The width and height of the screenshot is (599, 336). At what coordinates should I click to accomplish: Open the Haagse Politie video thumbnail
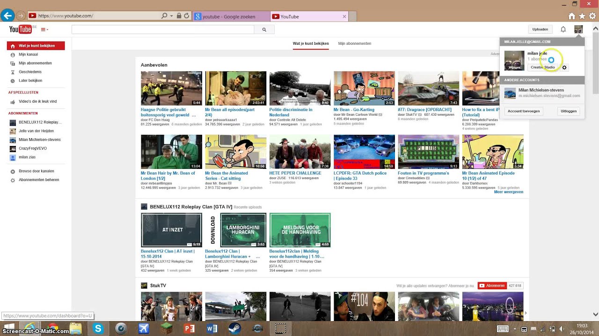pos(171,88)
